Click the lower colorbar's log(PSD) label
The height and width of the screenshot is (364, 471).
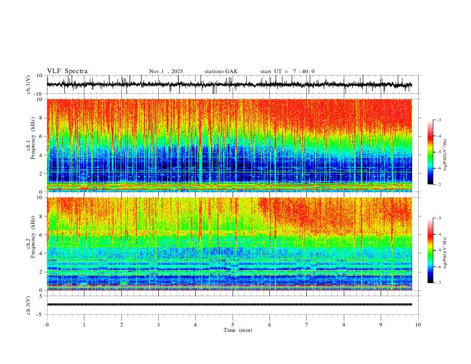[x=445, y=253]
